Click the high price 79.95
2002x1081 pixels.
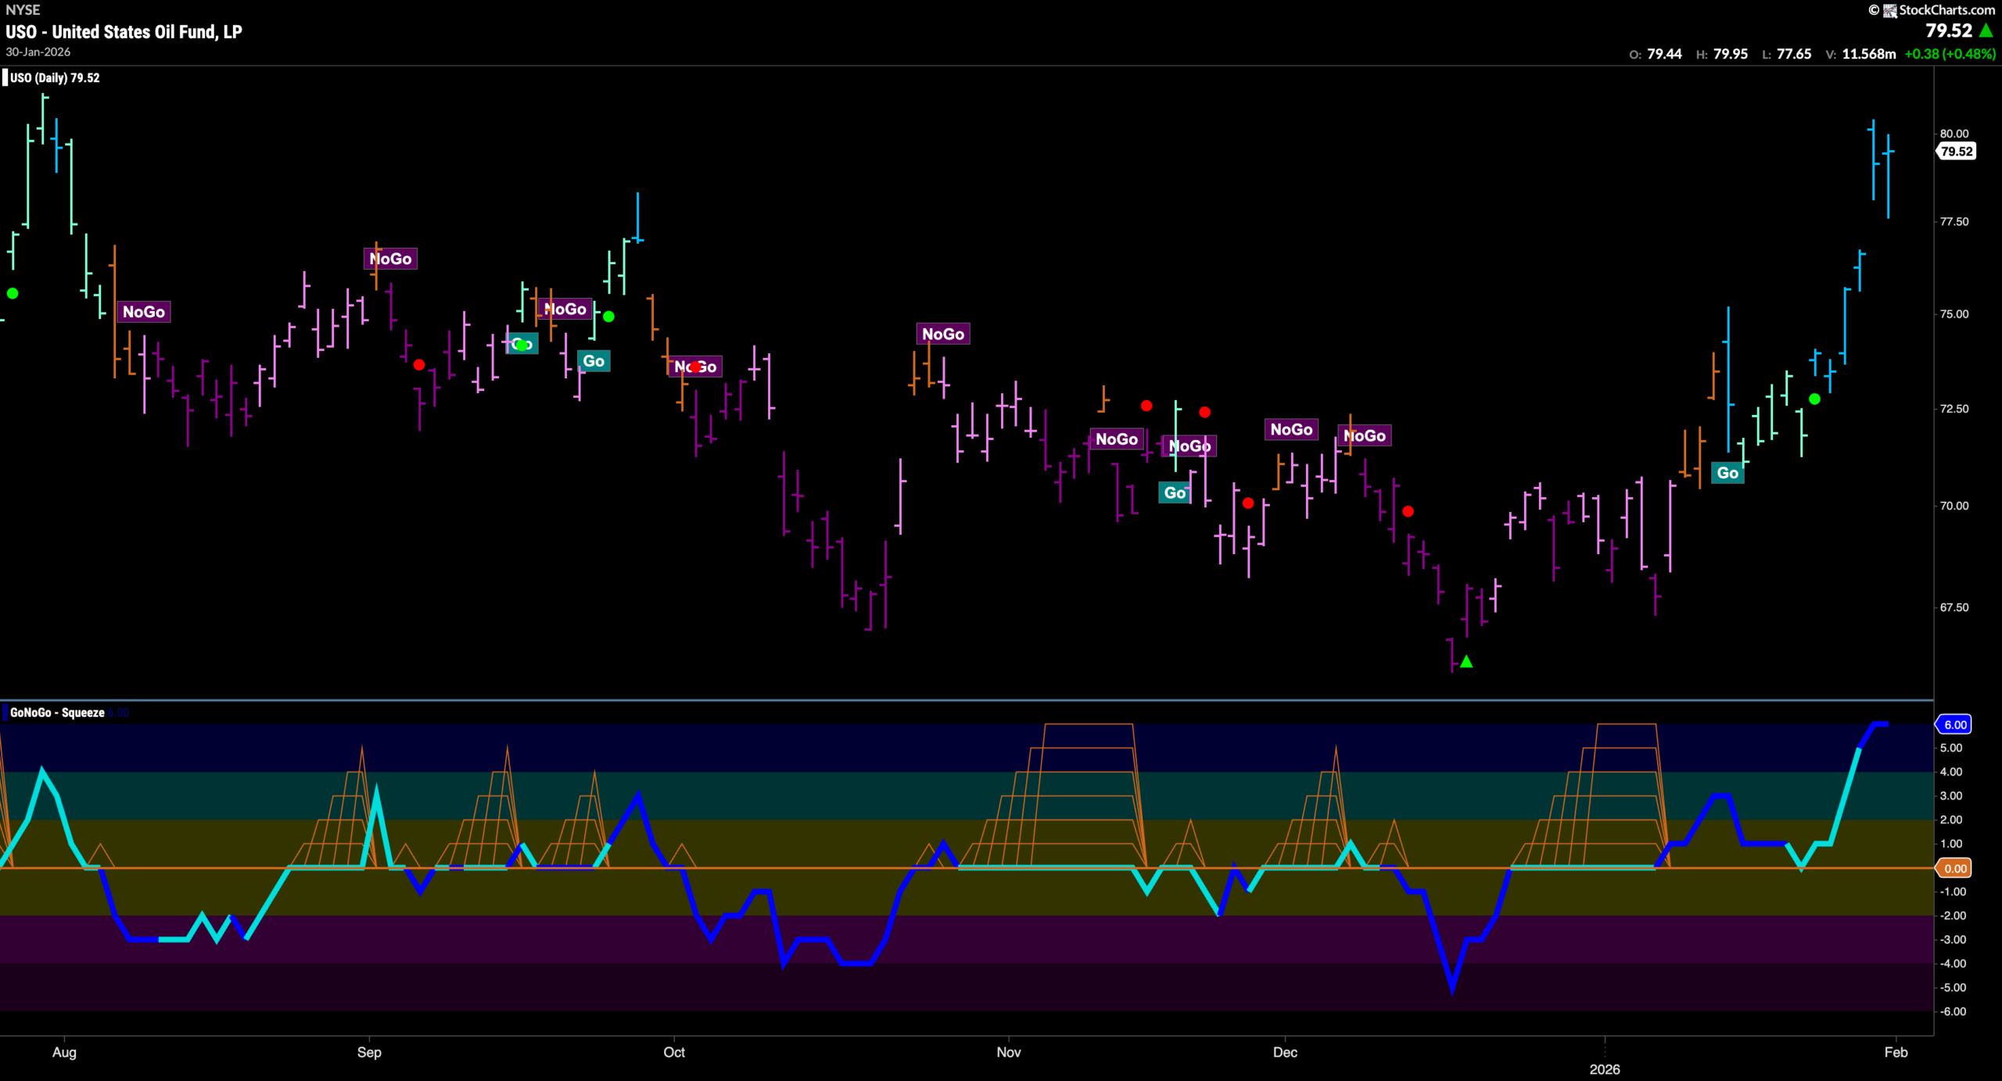point(1731,54)
